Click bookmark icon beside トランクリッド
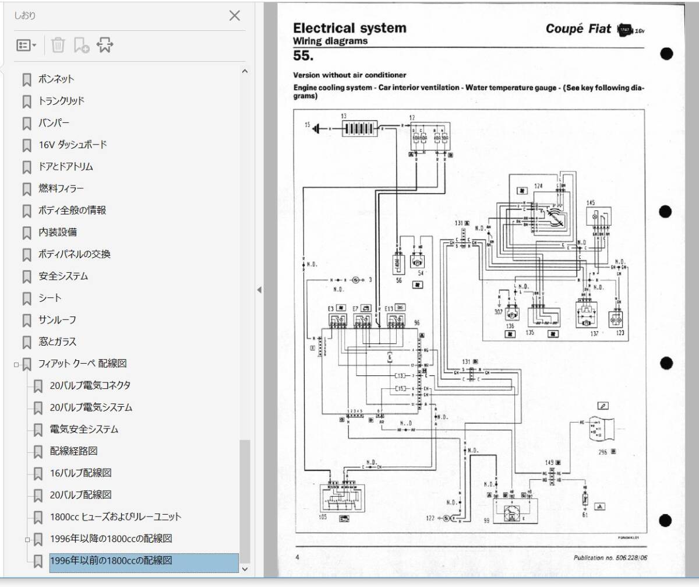Screen dimensions: 699x587 pyautogui.click(x=27, y=101)
